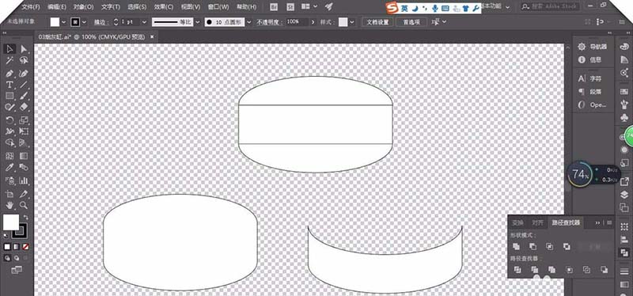Viewport: 633px width, 296px height.
Task: Select the Line Segment tool
Action: click(24, 85)
